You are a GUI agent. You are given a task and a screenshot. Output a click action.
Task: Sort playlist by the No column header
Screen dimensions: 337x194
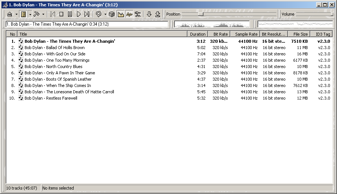[x=12, y=34]
